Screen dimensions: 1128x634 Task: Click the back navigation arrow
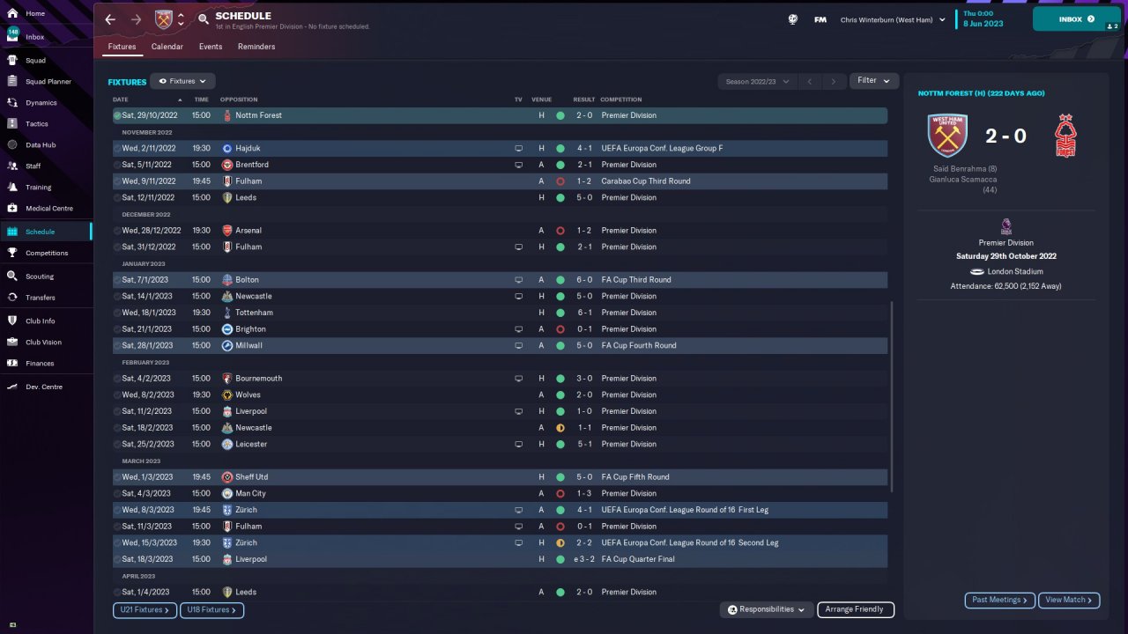coord(110,19)
